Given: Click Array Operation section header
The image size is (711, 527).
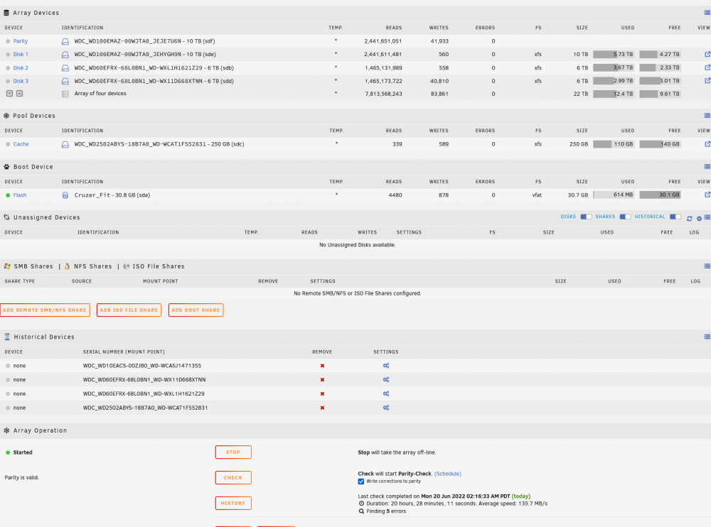Looking at the screenshot, I should [40, 430].
